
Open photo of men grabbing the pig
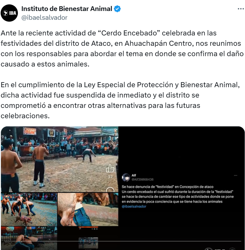click(29, 209)
